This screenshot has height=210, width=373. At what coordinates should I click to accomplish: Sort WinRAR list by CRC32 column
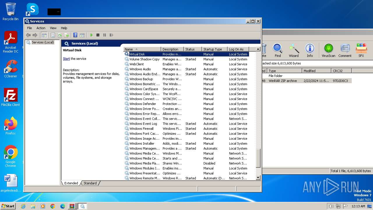(x=341, y=71)
